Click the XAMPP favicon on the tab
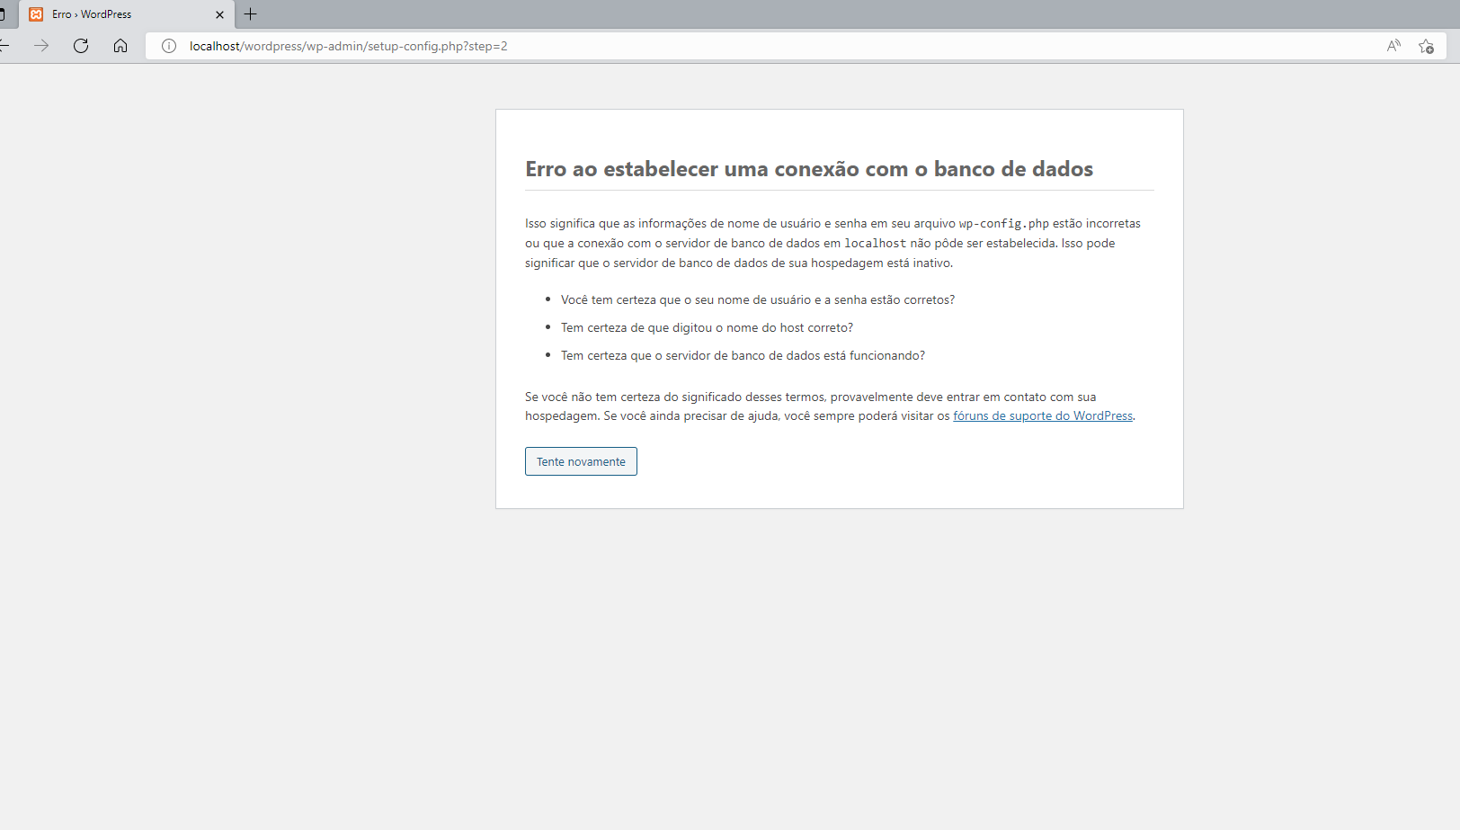This screenshot has width=1460, height=830. click(x=36, y=14)
